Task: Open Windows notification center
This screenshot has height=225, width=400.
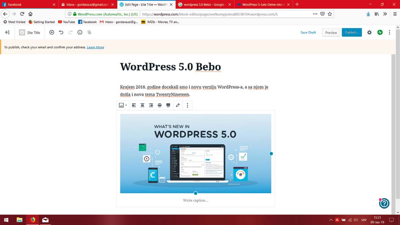Action: coord(392,220)
